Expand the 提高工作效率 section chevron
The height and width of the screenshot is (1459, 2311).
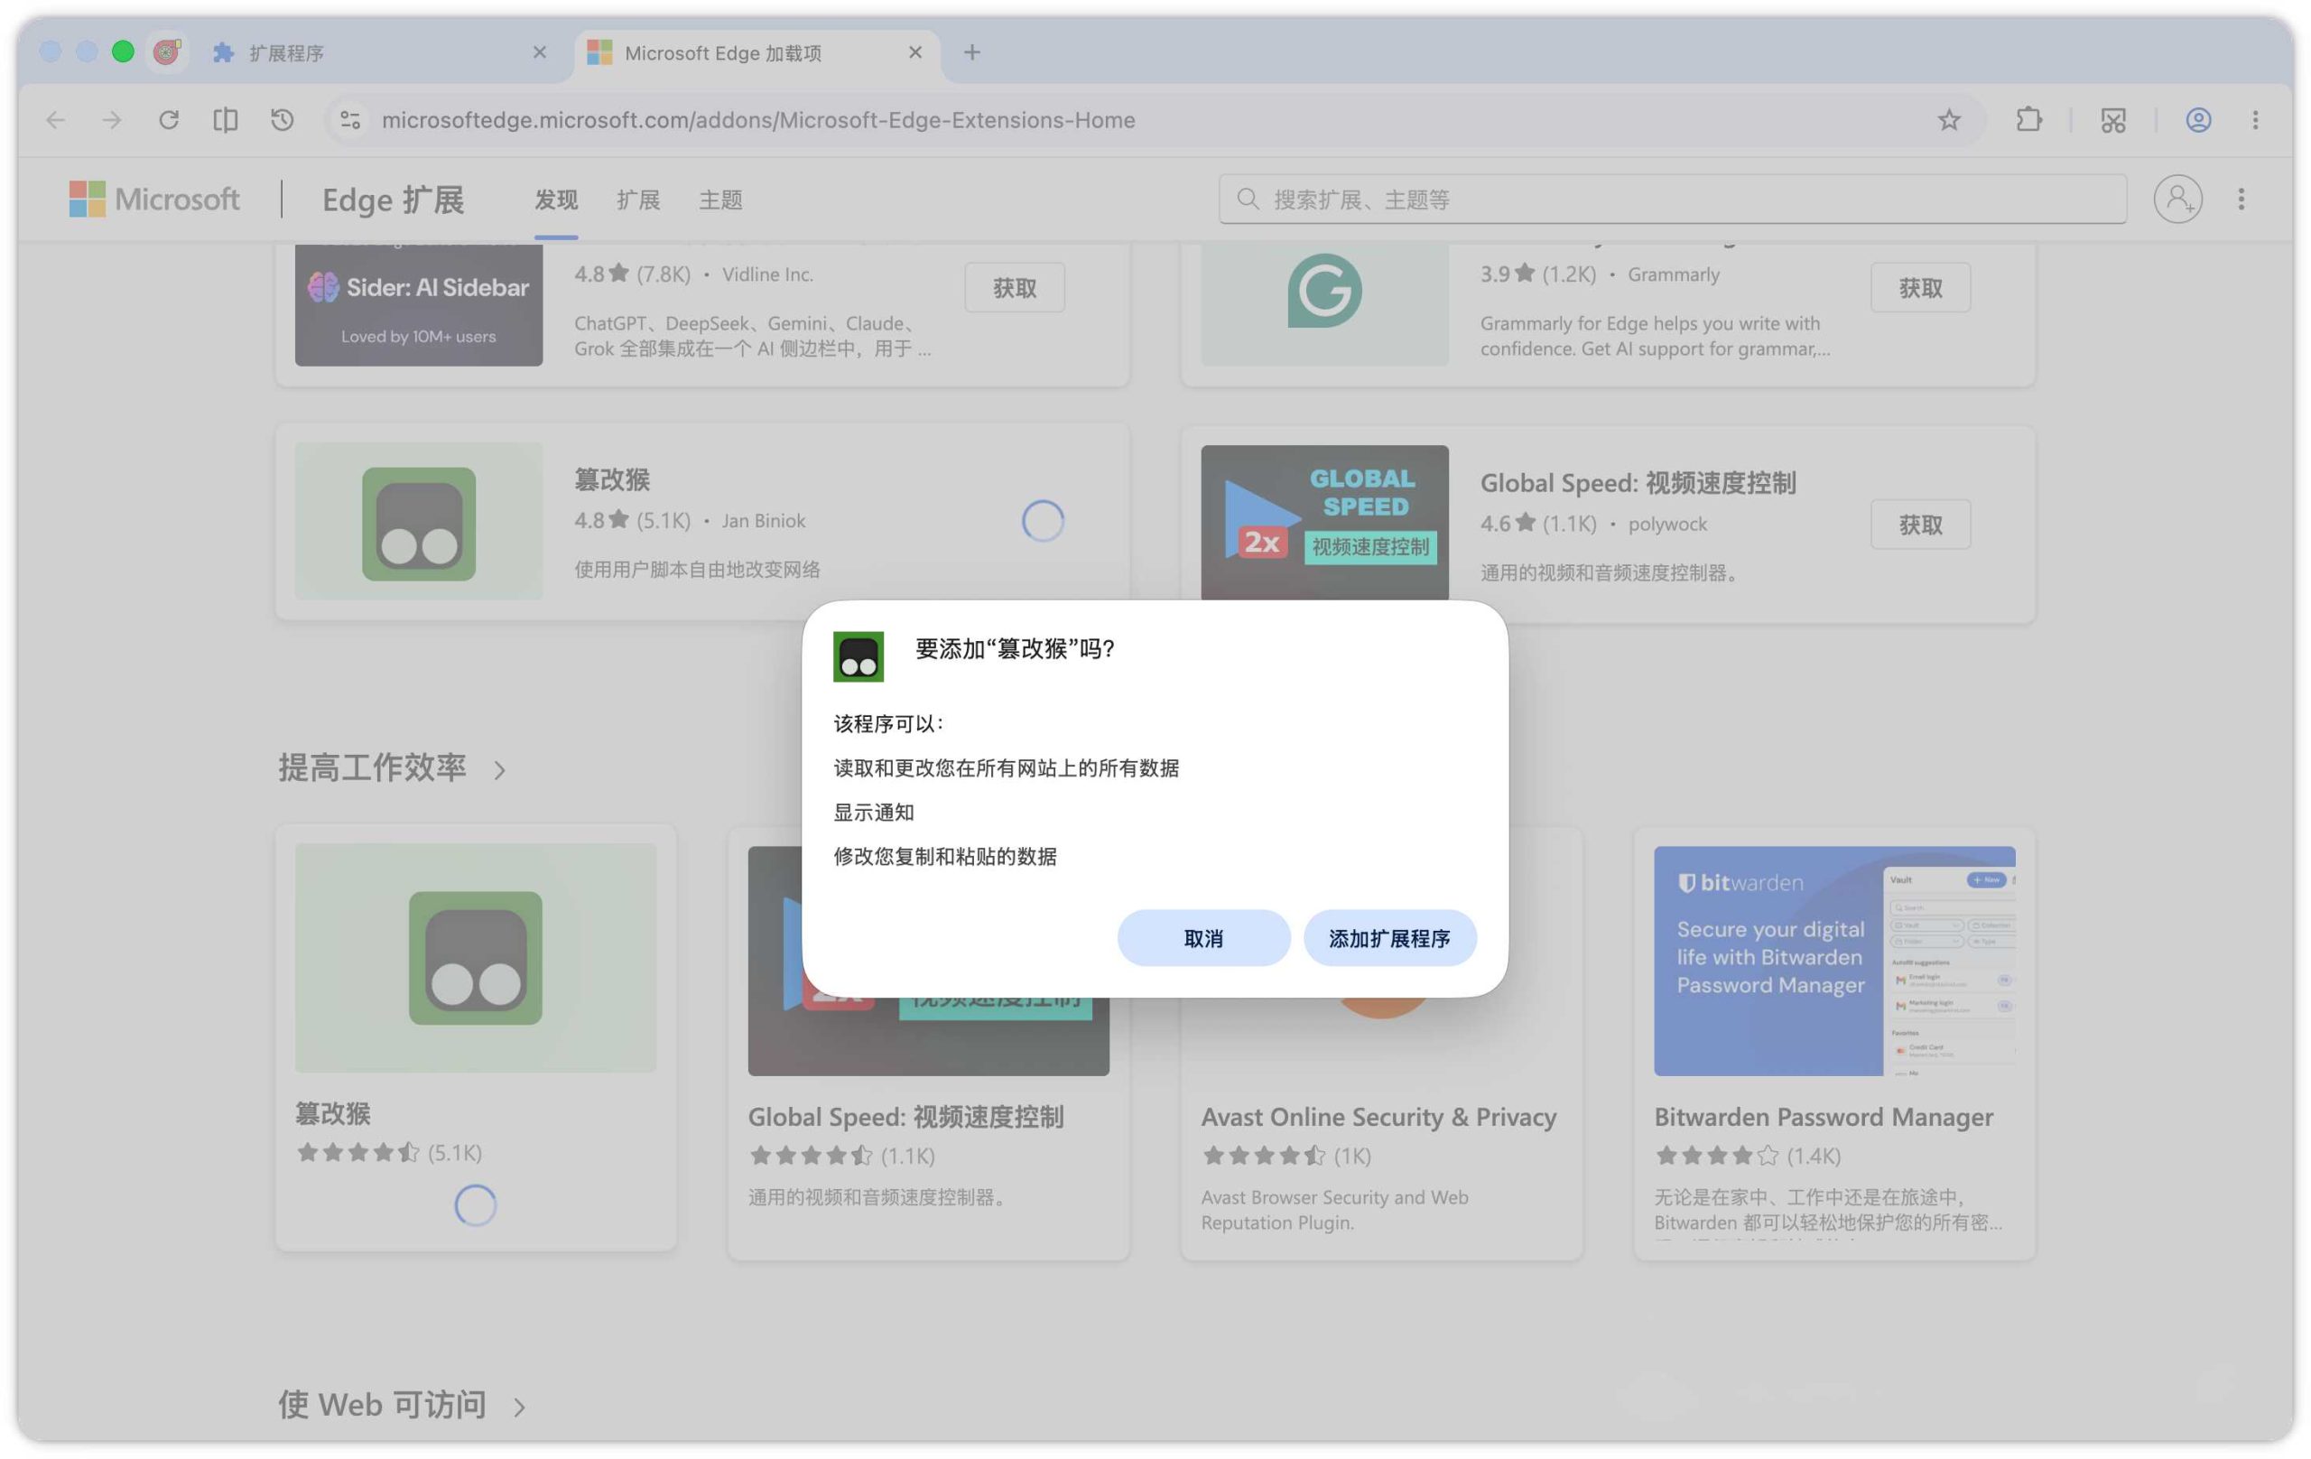coord(499,770)
